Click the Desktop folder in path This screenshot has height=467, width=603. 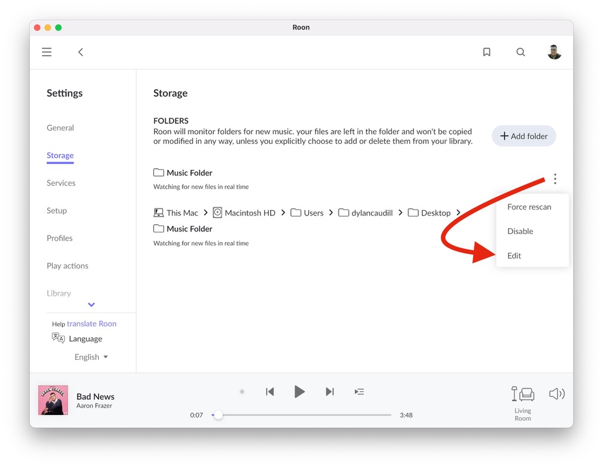tap(429, 213)
